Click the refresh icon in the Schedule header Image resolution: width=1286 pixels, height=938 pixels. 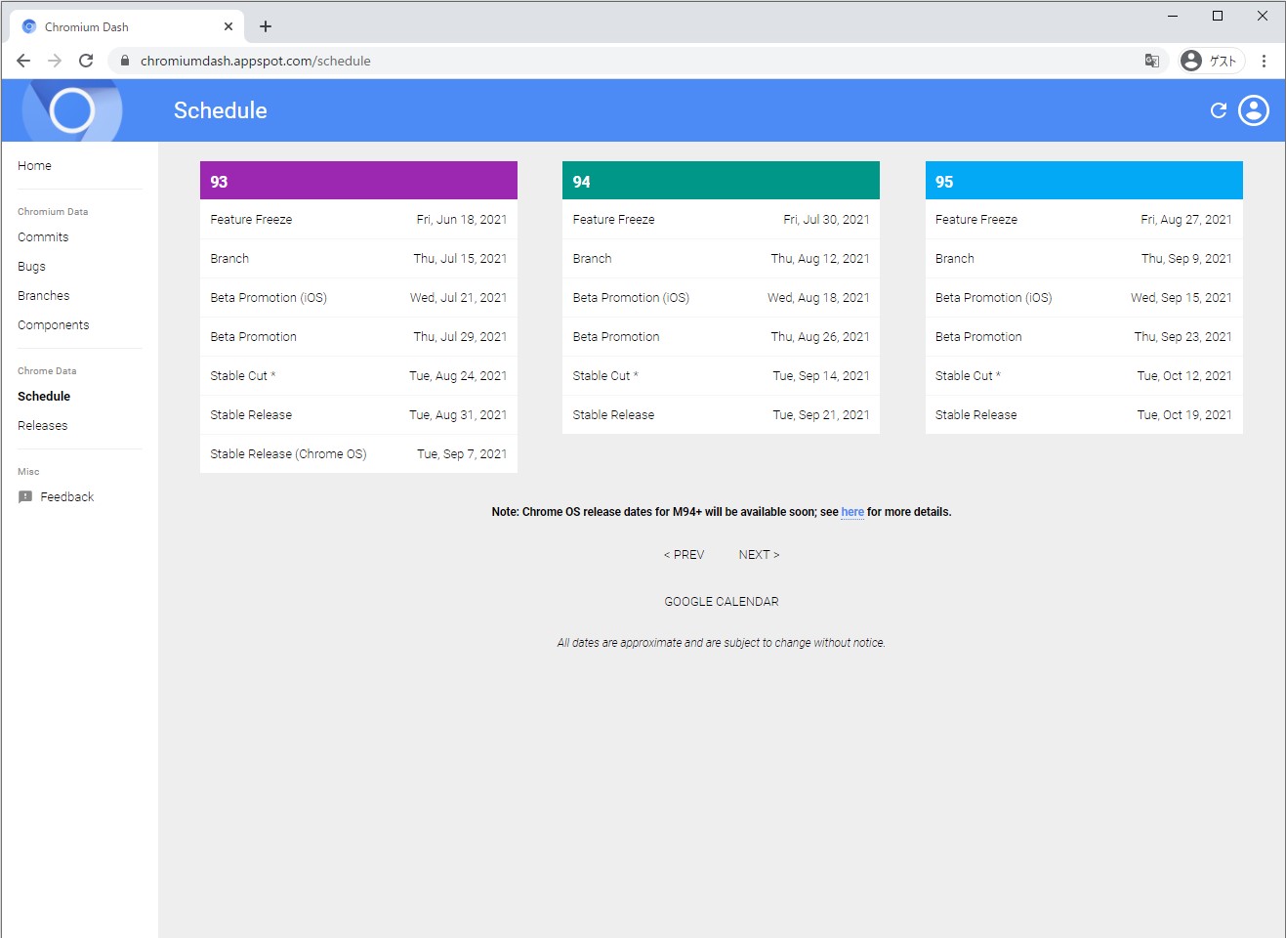tap(1217, 110)
